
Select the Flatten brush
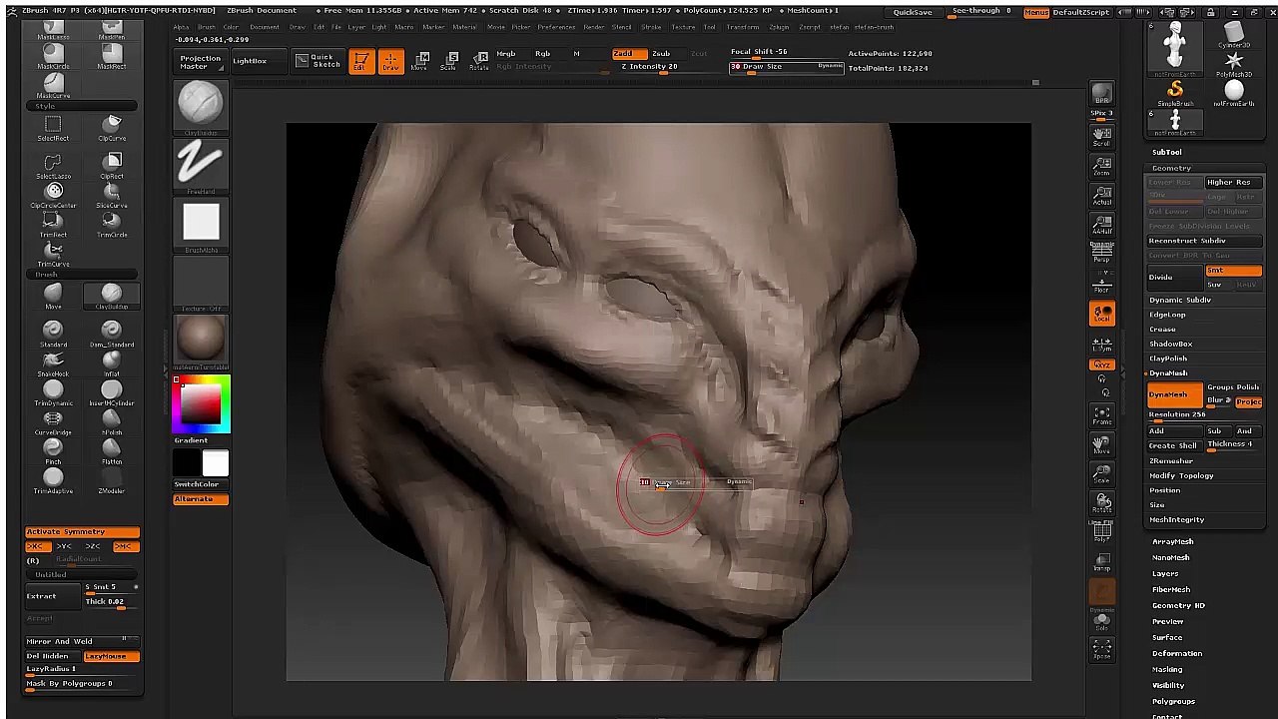click(111, 450)
